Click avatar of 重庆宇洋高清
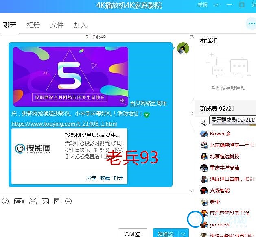 [204, 168]
